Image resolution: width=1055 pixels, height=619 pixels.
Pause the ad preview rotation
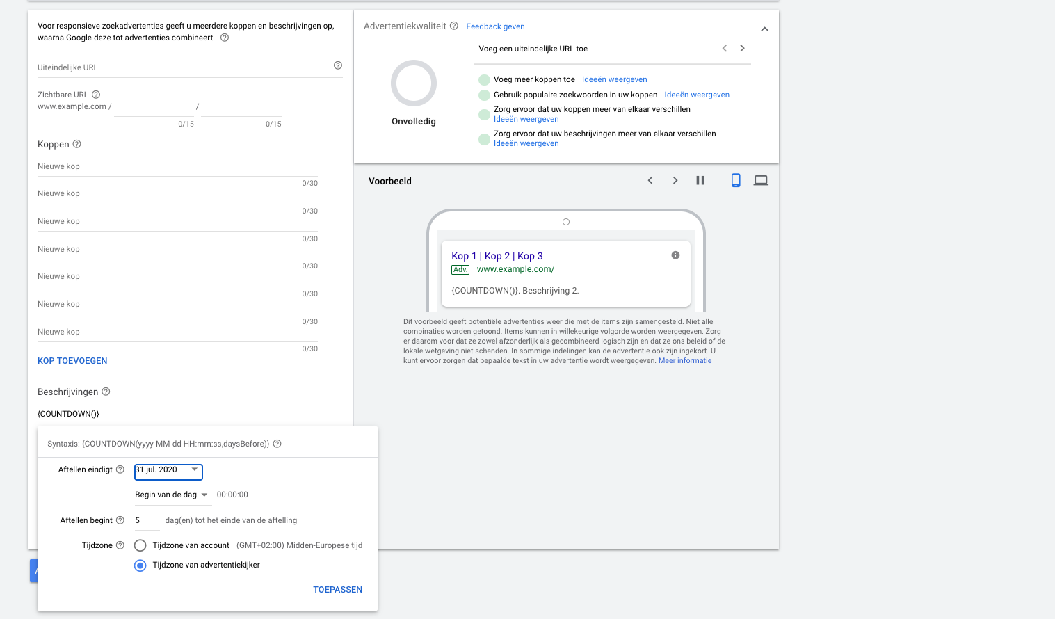click(700, 181)
